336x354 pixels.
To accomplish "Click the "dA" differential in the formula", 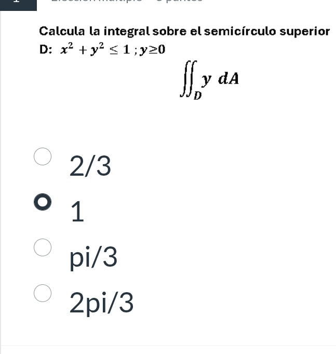I will click(228, 78).
